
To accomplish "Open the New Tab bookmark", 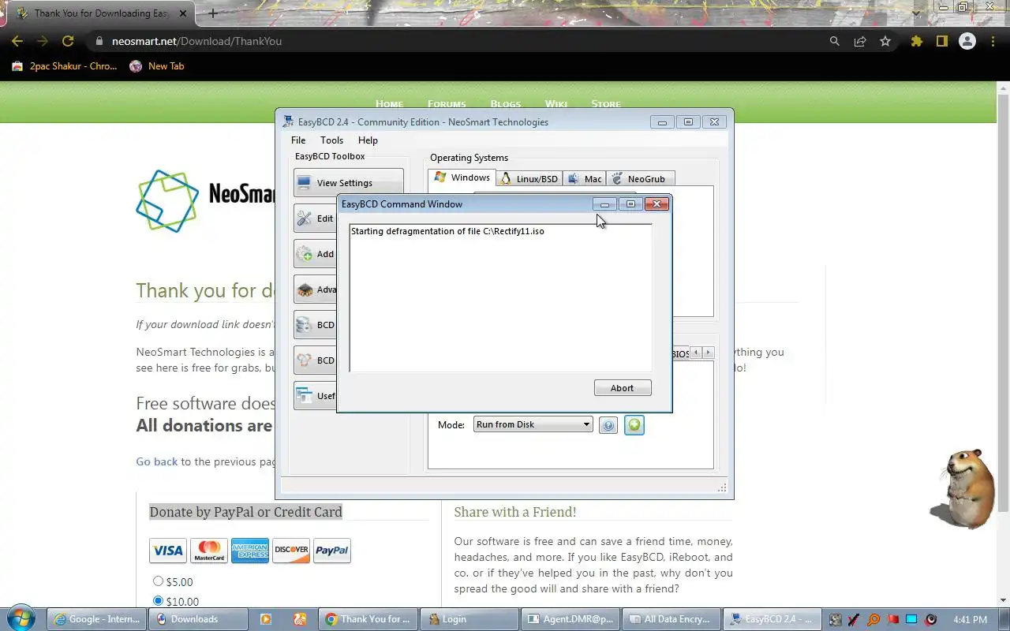I will click(157, 66).
